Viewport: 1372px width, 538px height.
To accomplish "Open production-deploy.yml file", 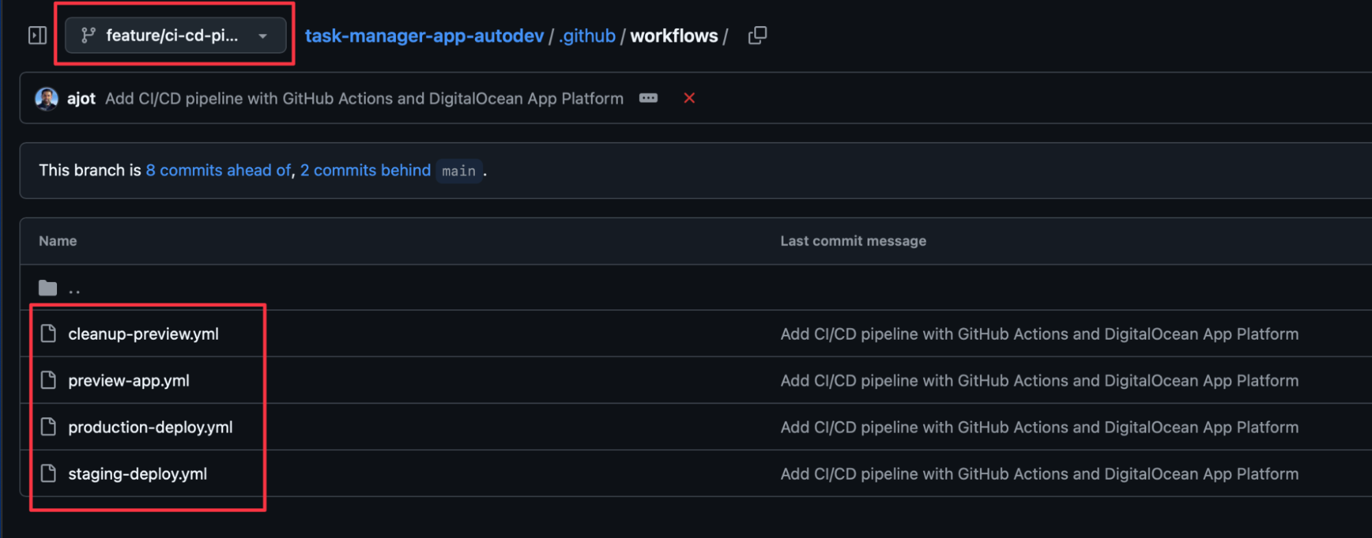I will point(150,428).
